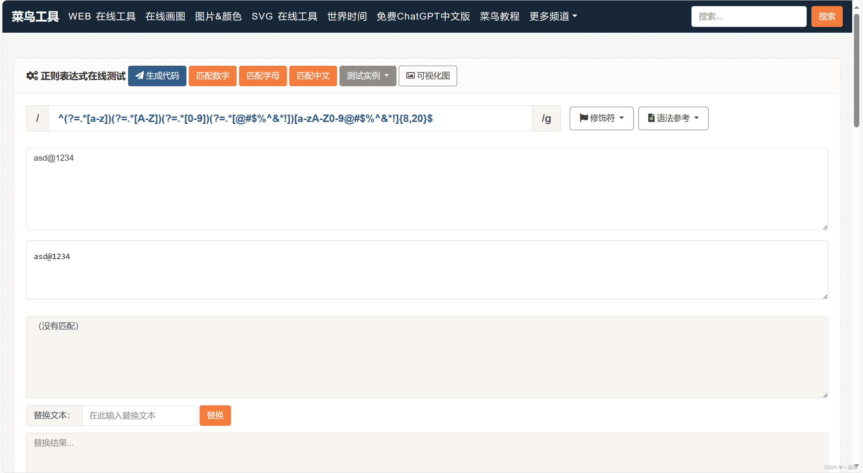Open SVG 在线工具 navigation link
The width and height of the screenshot is (863, 473).
(x=284, y=16)
